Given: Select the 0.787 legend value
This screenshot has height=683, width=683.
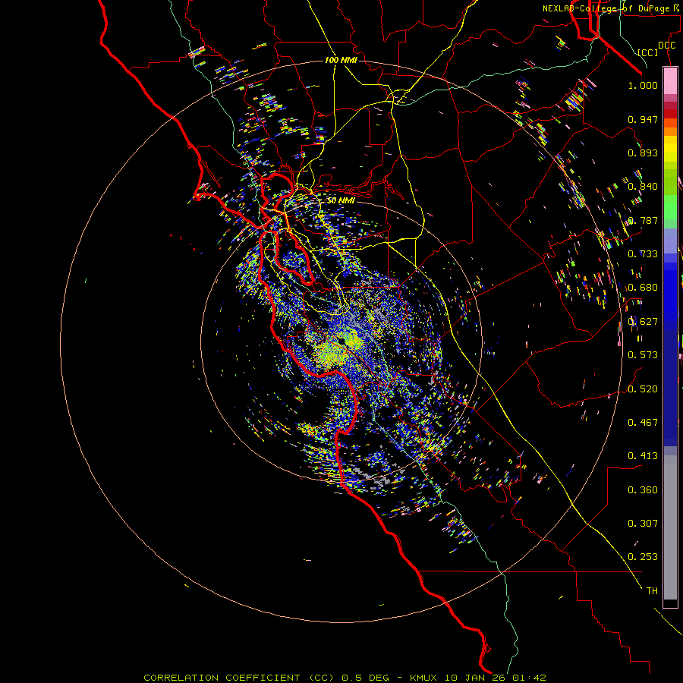Looking at the screenshot, I should (x=643, y=220).
